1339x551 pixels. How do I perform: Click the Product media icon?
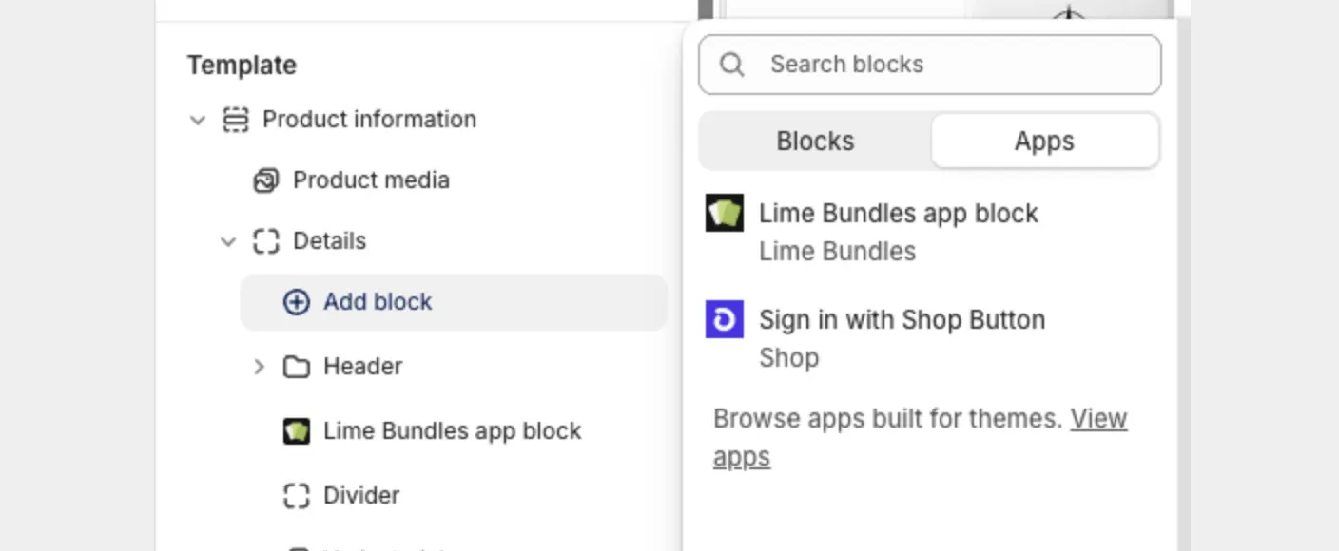point(266,180)
